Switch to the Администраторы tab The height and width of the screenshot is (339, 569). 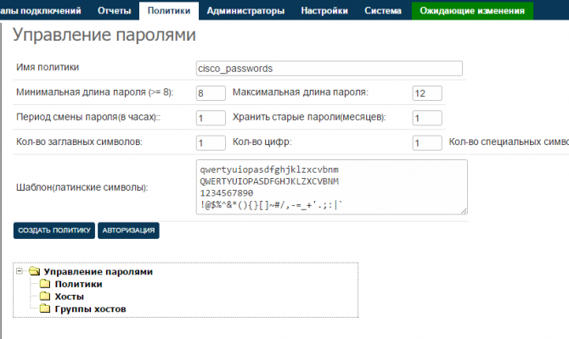coord(245,11)
